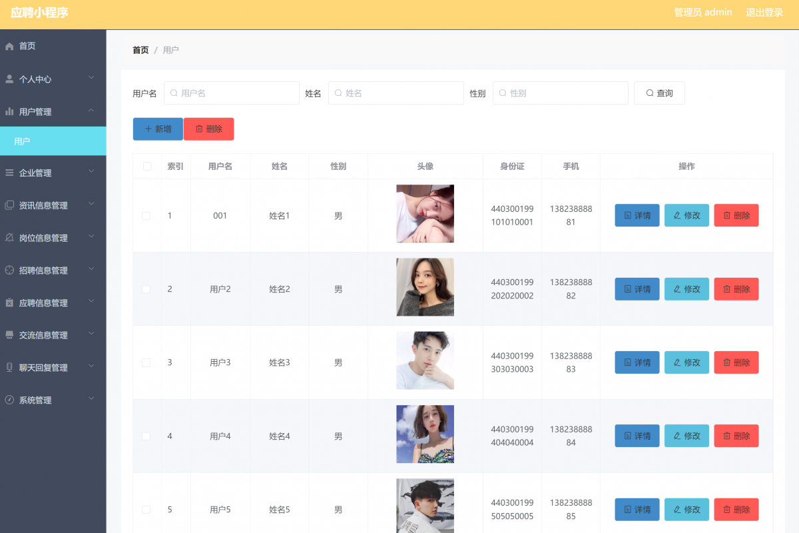Expand the 招聘信息管理 chevron
This screenshot has height=533, width=799.
(91, 269)
